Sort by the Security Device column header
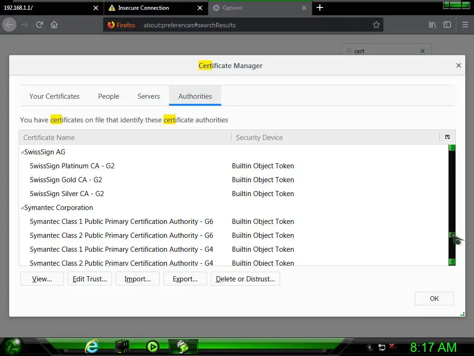 [335, 137]
